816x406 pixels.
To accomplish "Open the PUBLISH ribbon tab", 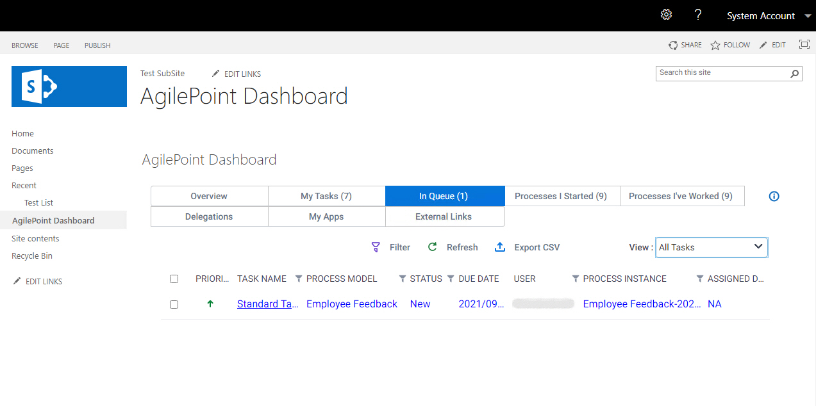I will (x=97, y=45).
